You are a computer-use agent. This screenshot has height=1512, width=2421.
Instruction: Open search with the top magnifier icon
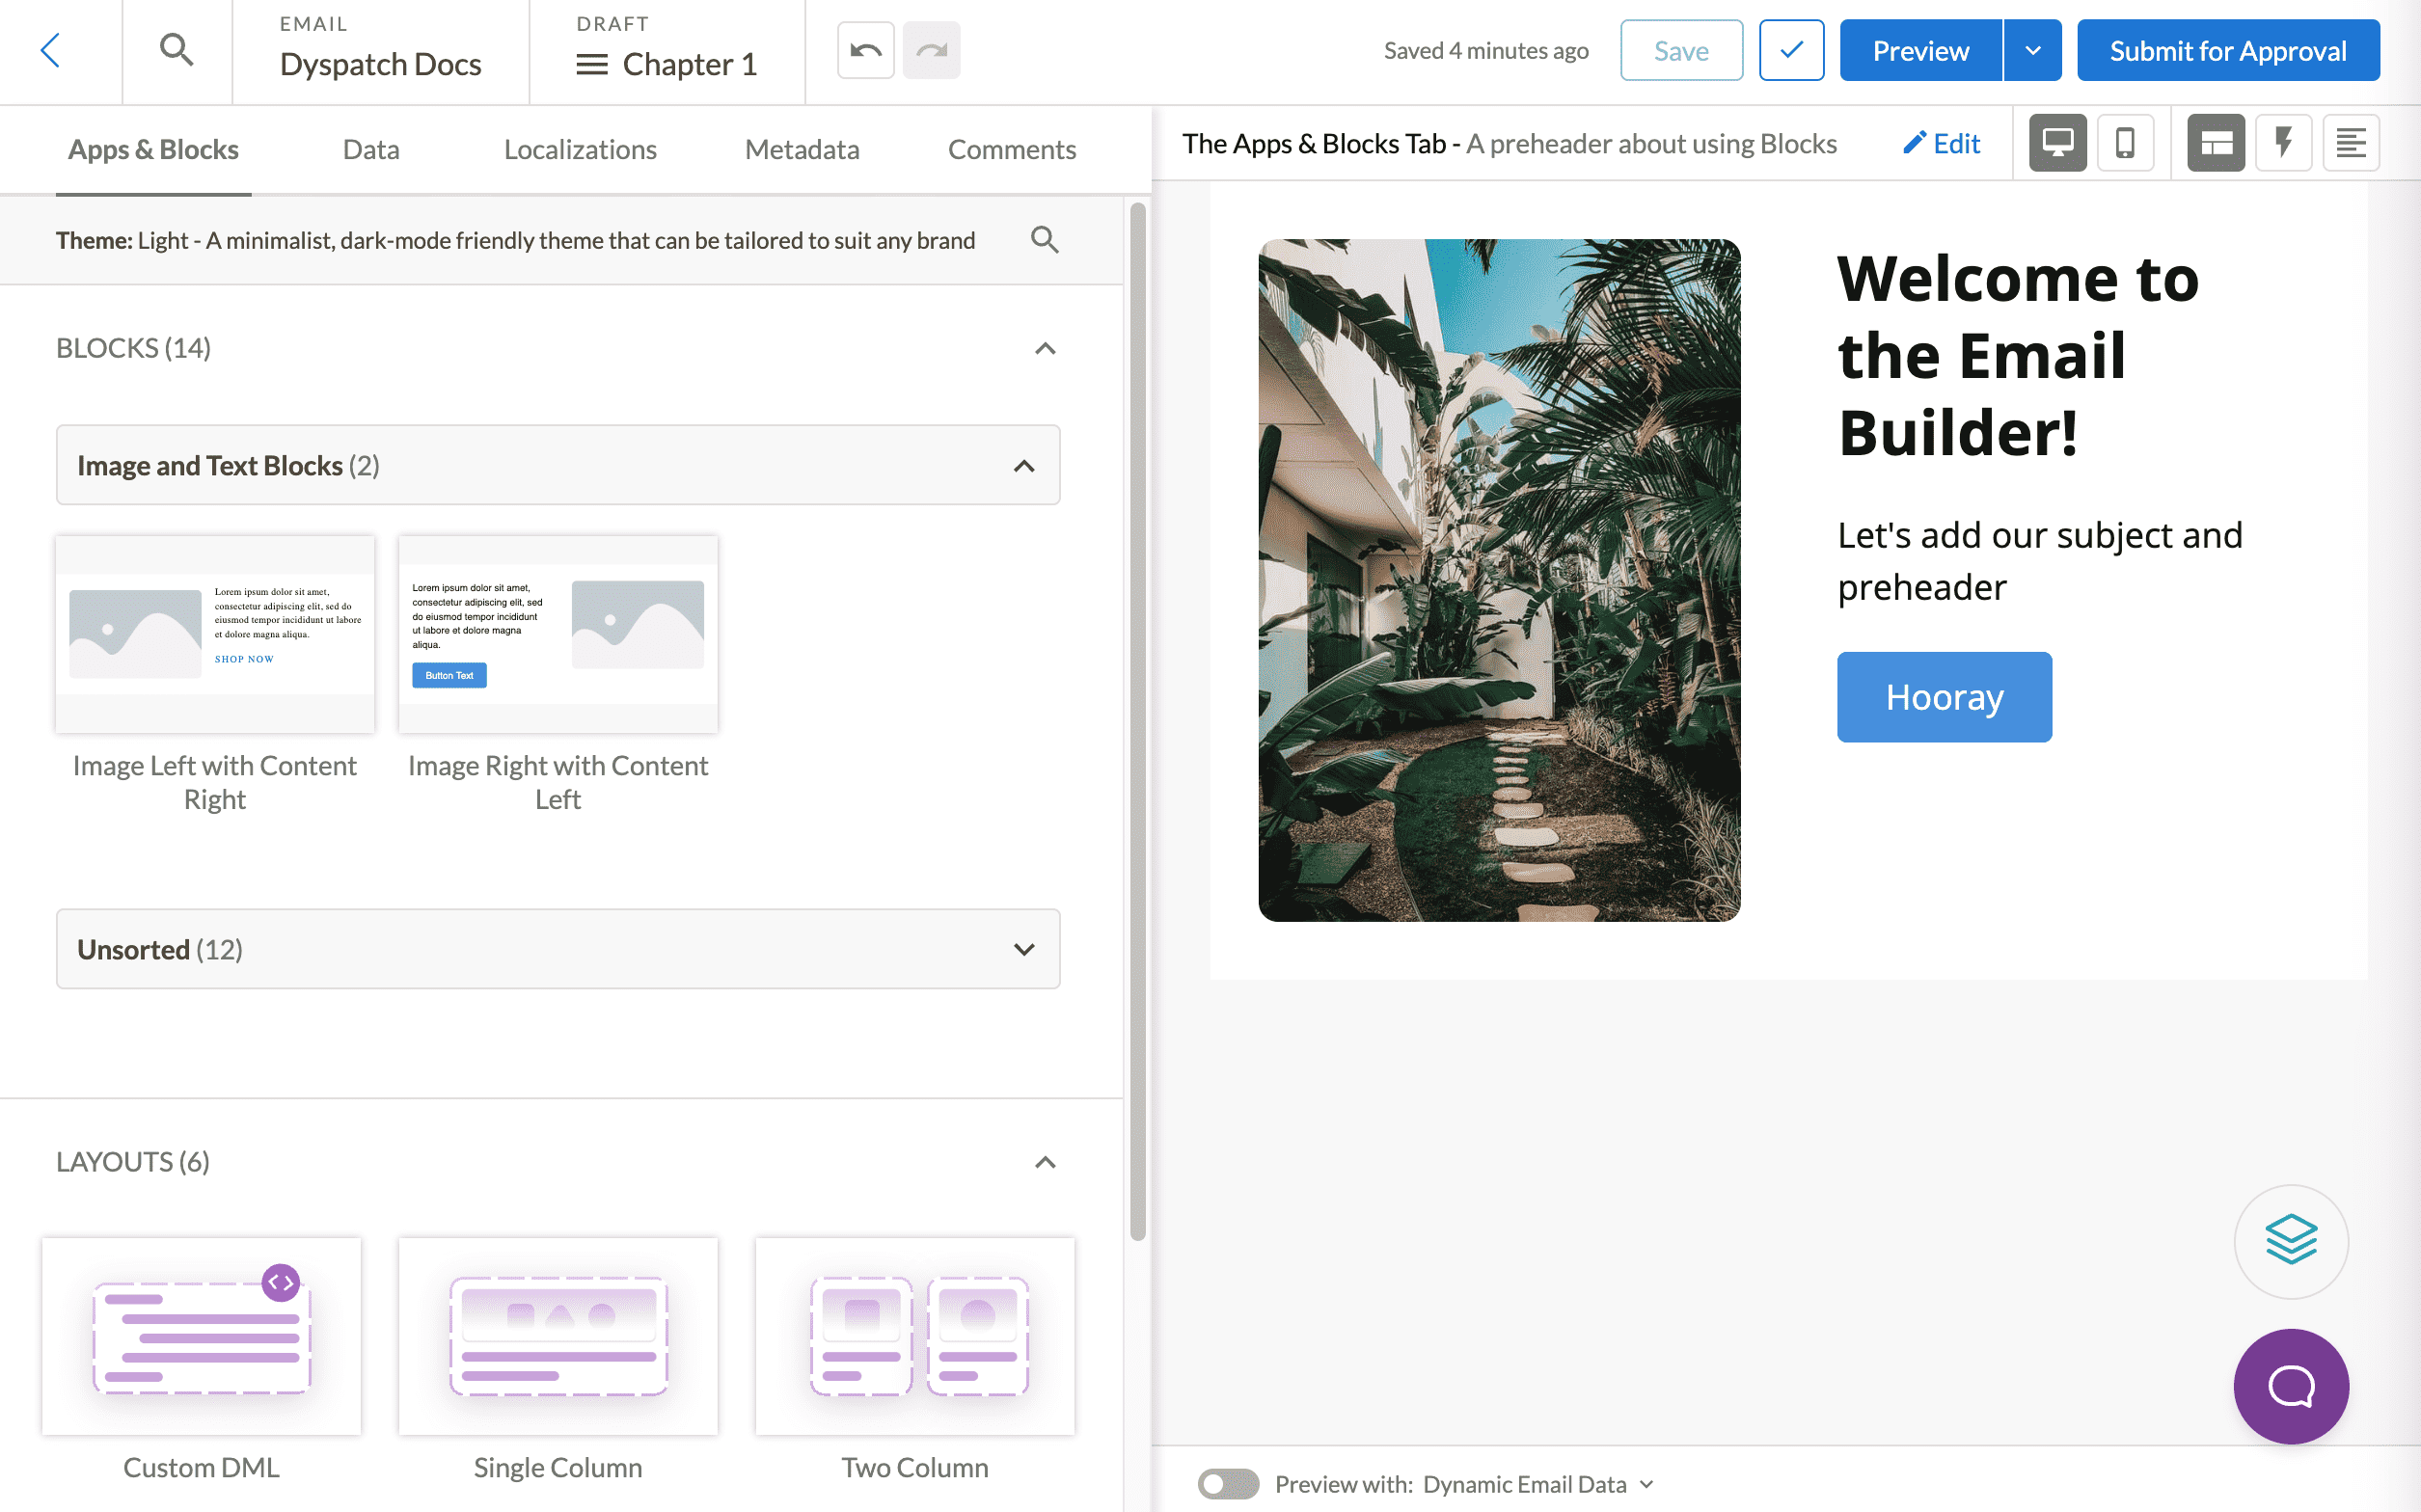(177, 49)
